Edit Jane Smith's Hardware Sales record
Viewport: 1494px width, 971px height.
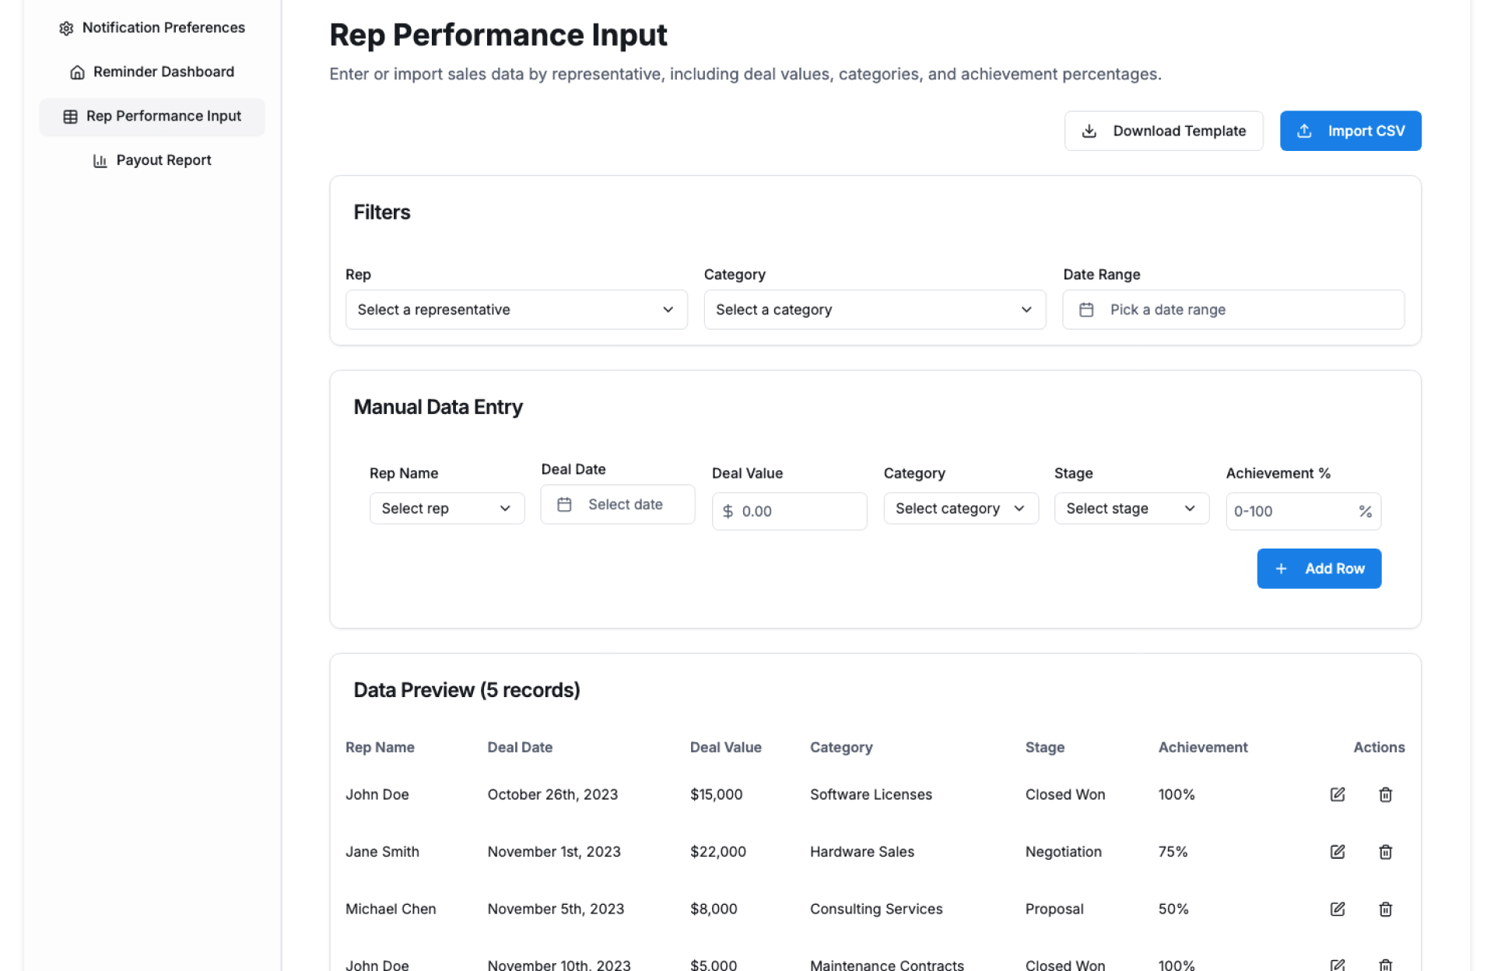[1337, 852]
